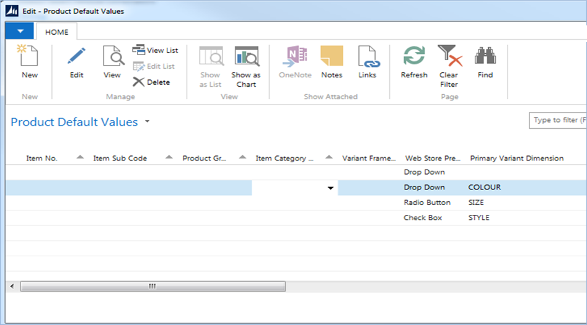This screenshot has width=587, height=325.
Task: Open the Item Category cell dropdown arrow
Action: (330, 188)
